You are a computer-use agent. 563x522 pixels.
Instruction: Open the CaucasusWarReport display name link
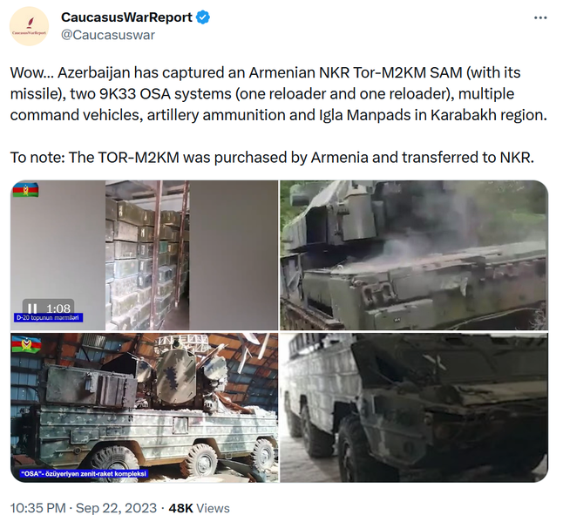126,17
